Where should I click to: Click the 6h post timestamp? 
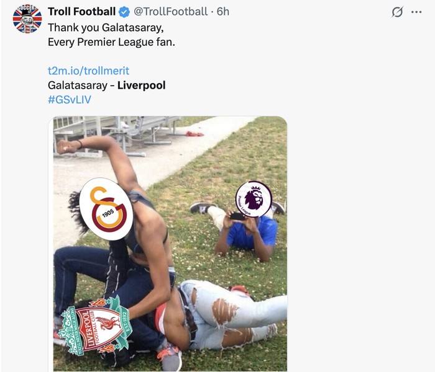tap(222, 12)
